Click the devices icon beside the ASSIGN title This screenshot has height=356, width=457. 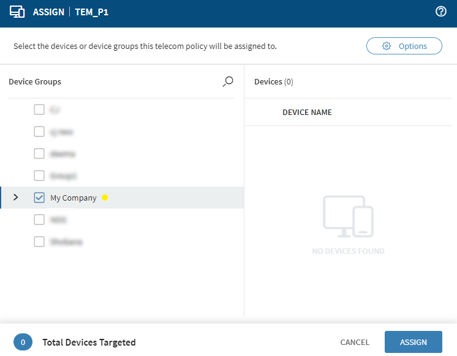point(18,12)
